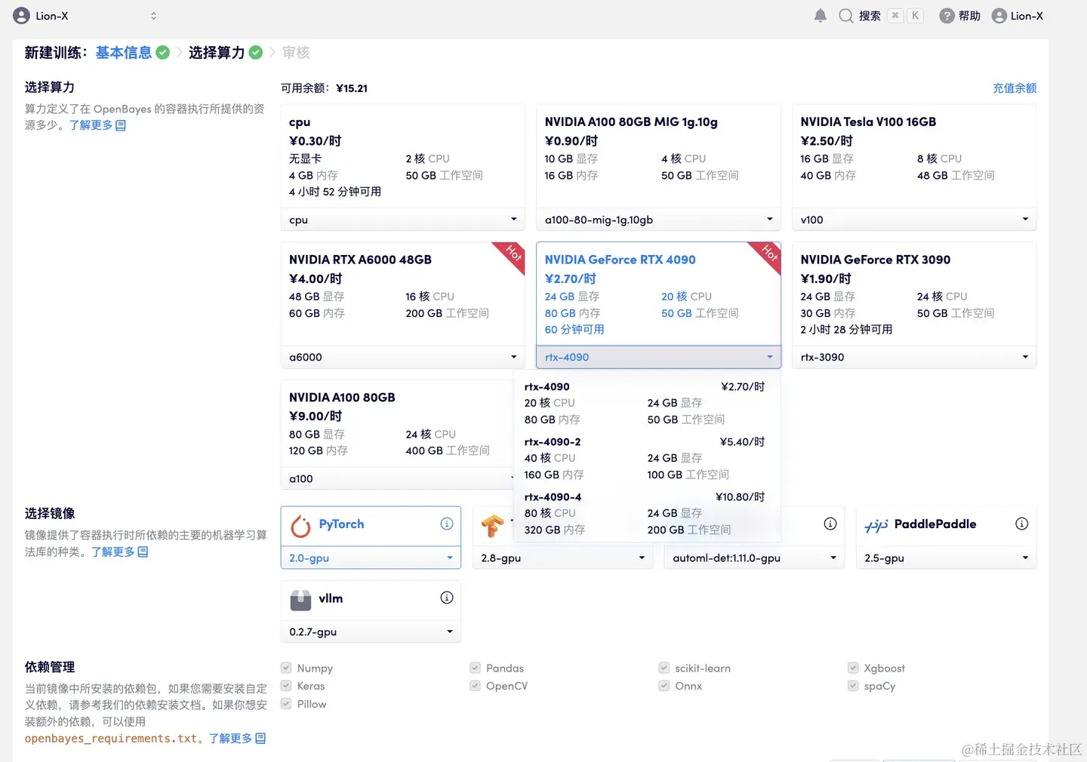Click the Lion-X workspace avatar at top left
The width and height of the screenshot is (1087, 762).
22,16
